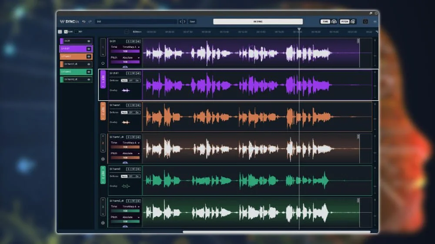Toggle visibility of LV dt.01 in track list

click(x=89, y=49)
